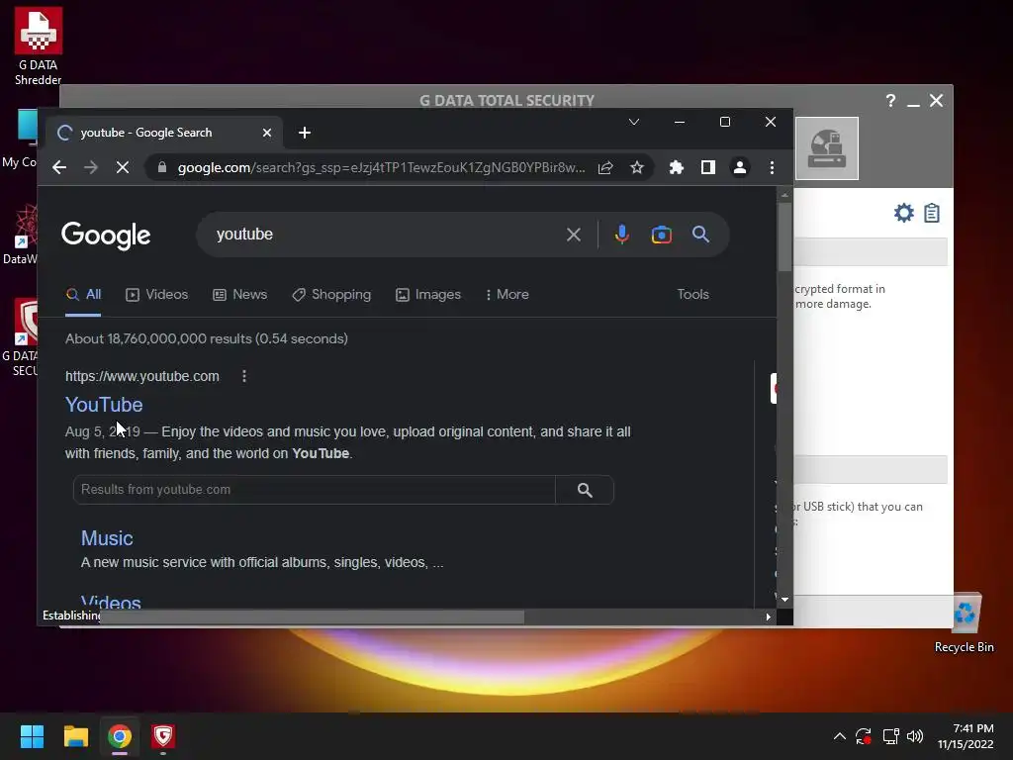The height and width of the screenshot is (760, 1013).
Task: Select the All results tab
Action: click(x=83, y=295)
